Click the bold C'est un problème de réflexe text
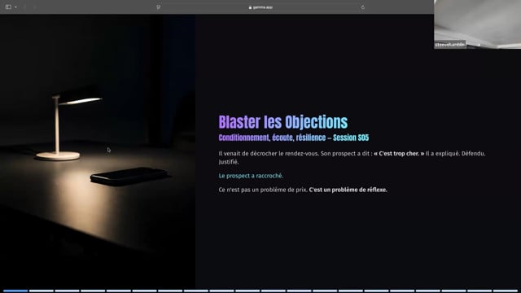The width and height of the screenshot is (521, 293). [x=348, y=190]
